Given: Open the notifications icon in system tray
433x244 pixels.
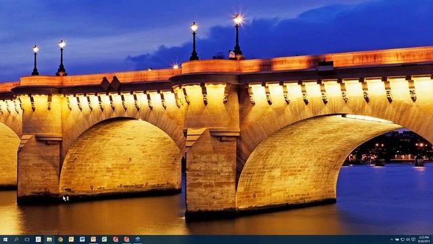Looking at the screenshot, I should click(413, 239).
